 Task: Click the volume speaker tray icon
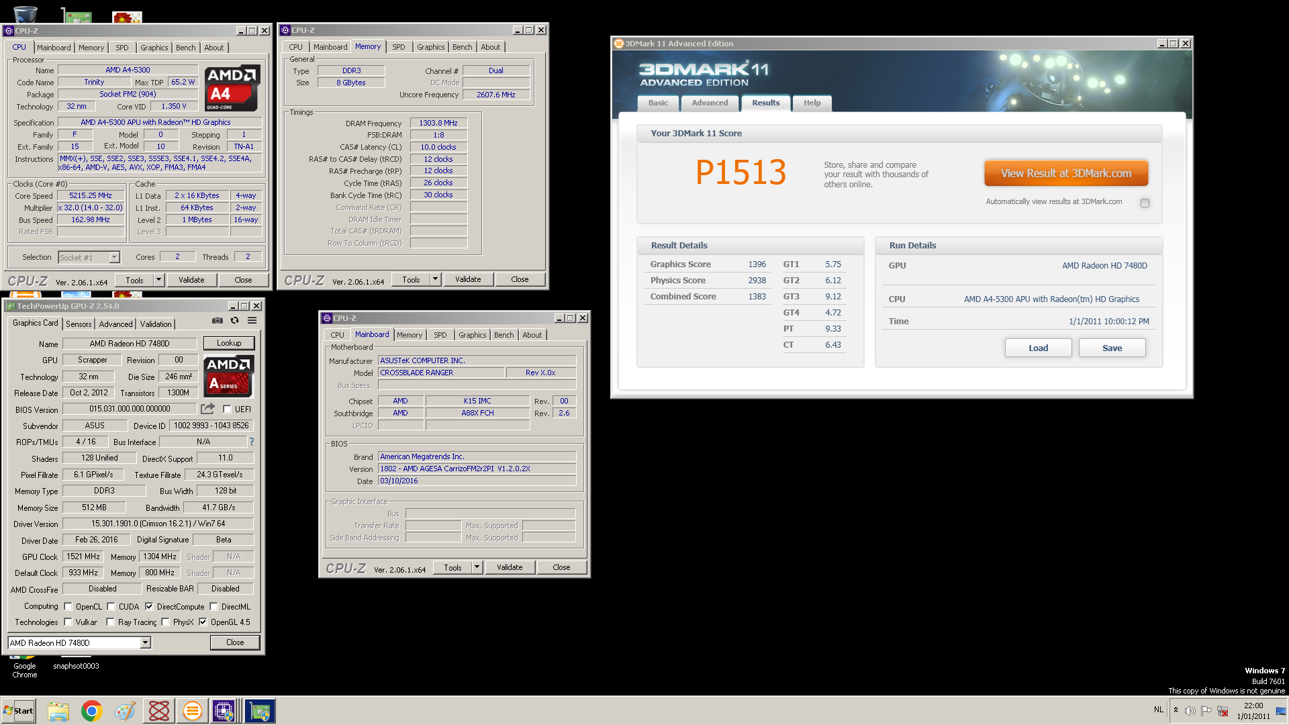click(x=1190, y=711)
